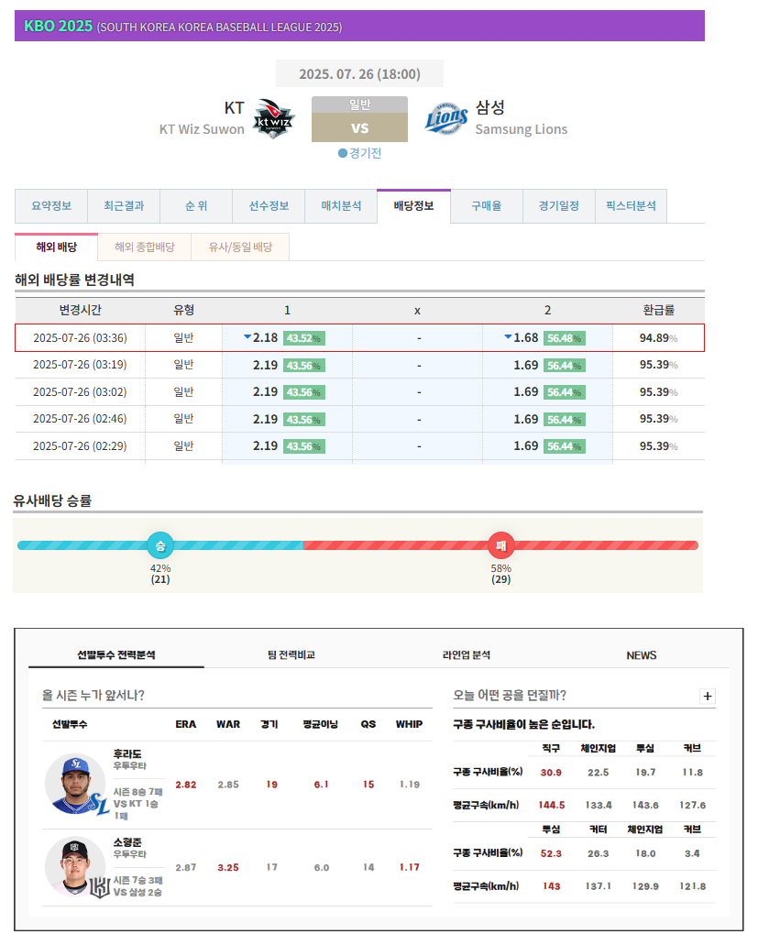The image size is (758, 945).
Task: Click the ERA column header
Action: [x=185, y=724]
